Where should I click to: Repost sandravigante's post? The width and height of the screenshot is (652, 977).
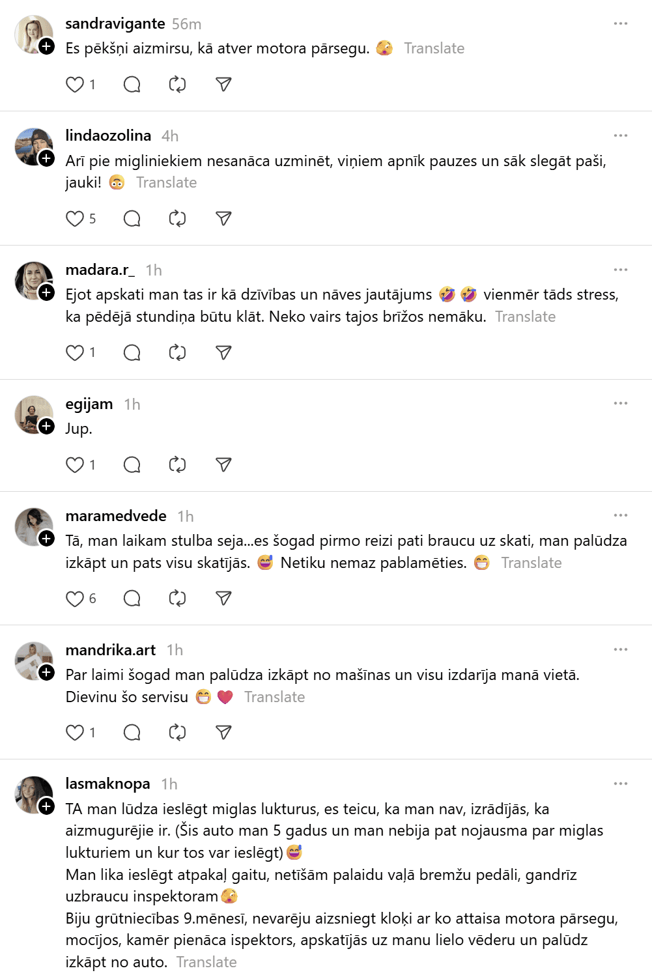point(177,85)
